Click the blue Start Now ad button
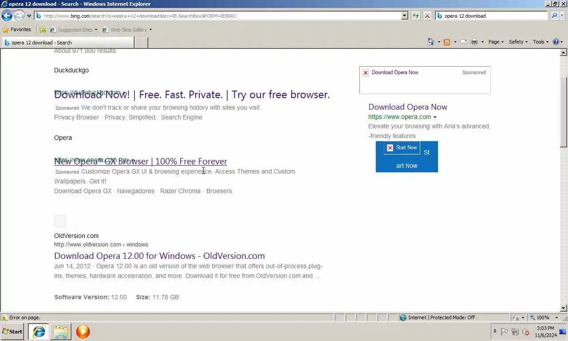Screen dimensions: 568x341 coord(406,157)
